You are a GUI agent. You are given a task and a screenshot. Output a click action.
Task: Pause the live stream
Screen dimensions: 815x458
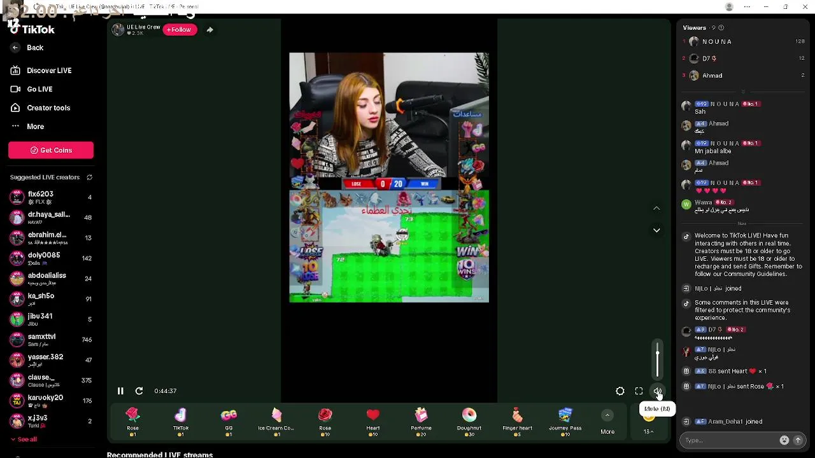click(x=120, y=391)
